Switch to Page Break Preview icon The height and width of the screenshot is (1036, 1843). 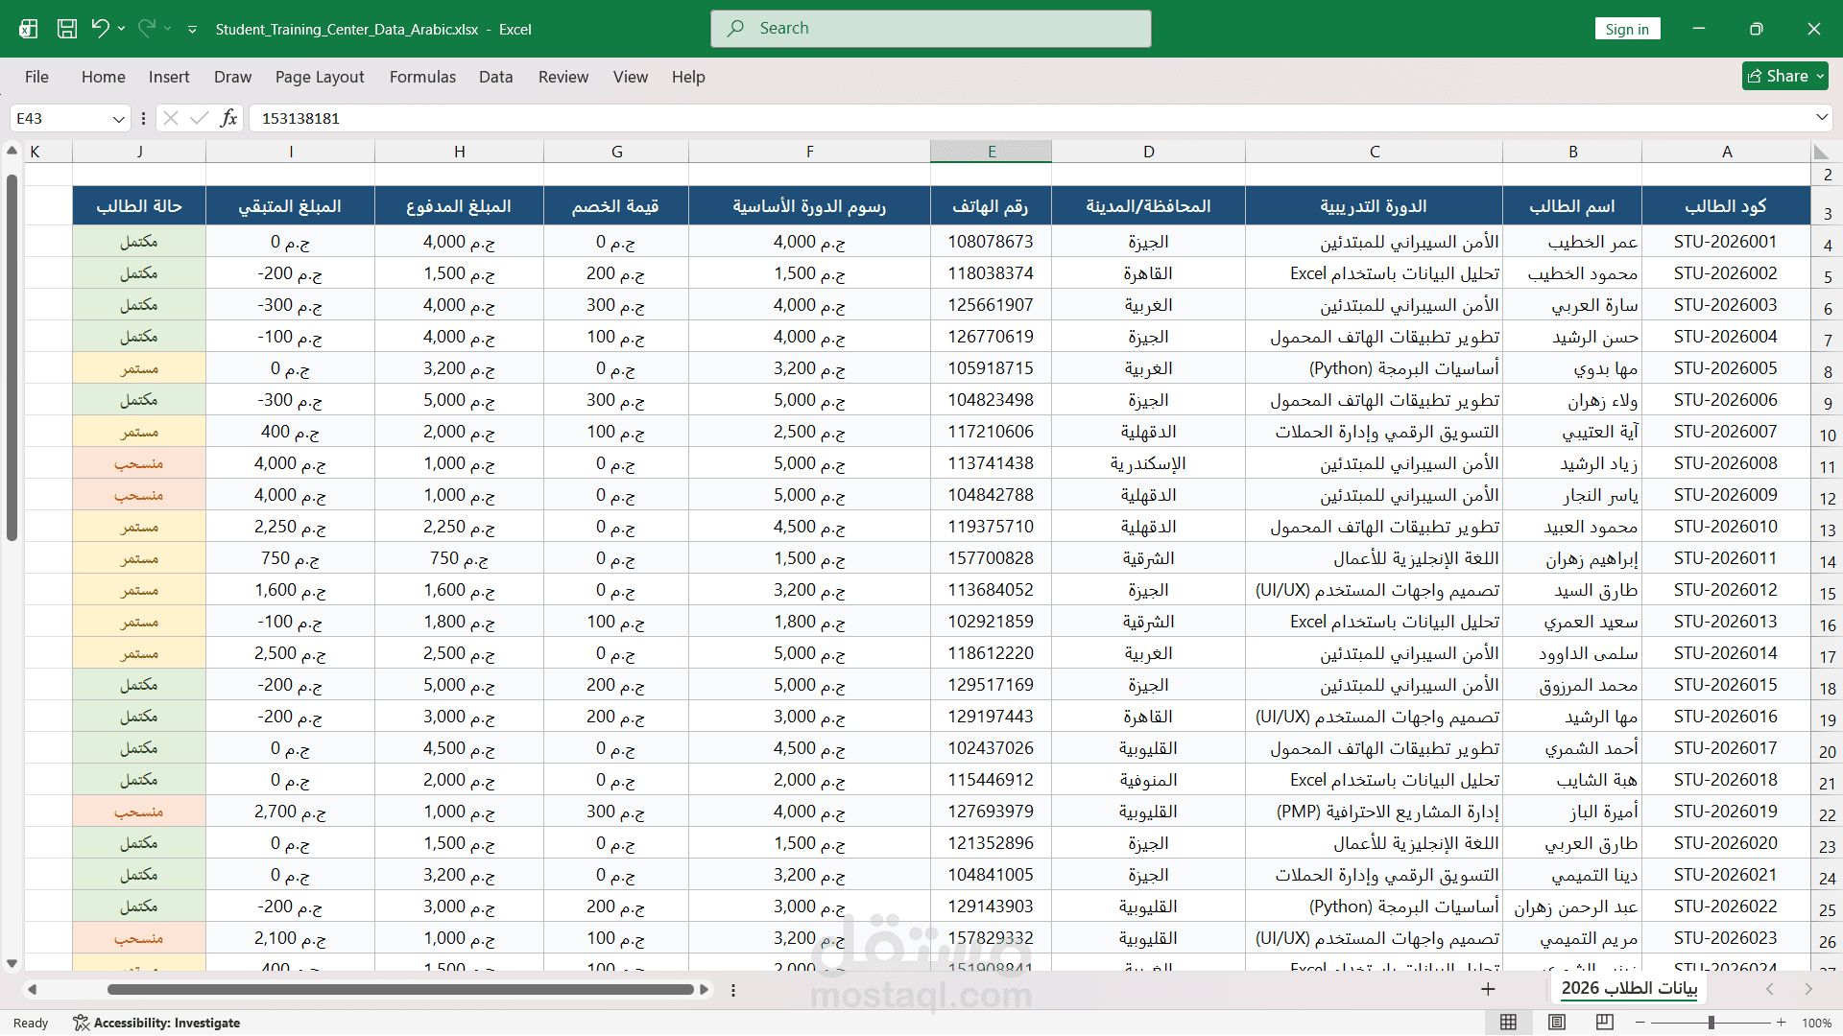(1605, 1023)
